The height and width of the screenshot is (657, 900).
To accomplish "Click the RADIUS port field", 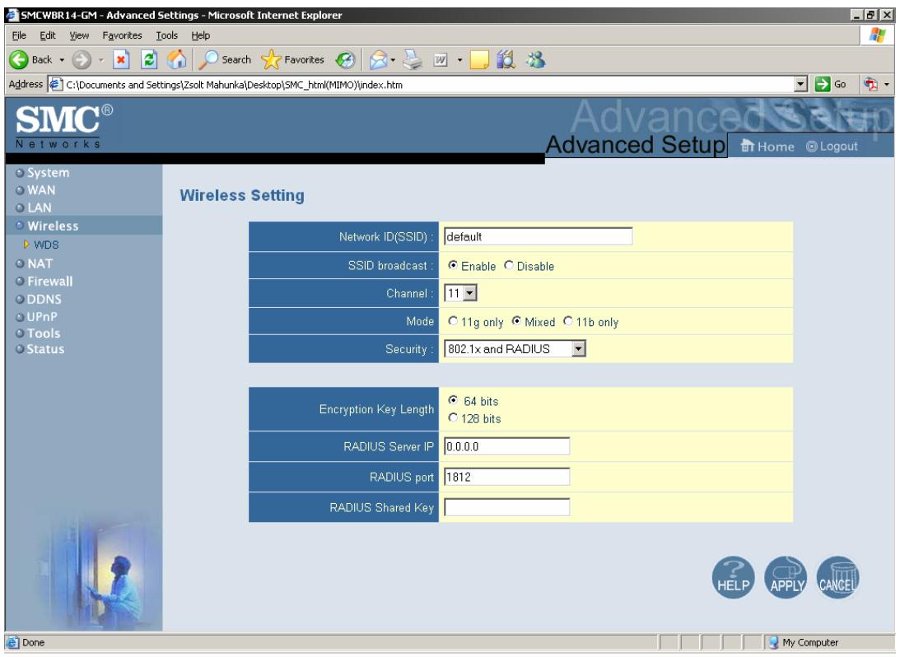I will [x=507, y=477].
